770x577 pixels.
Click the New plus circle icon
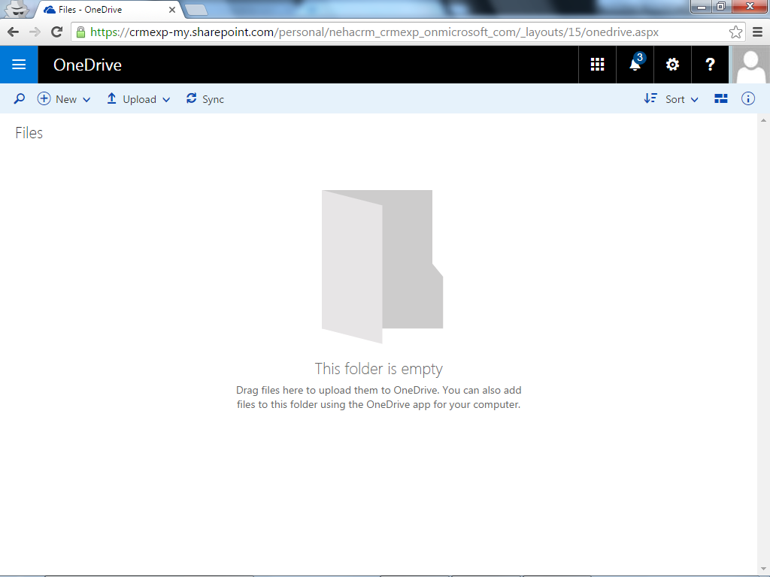[x=44, y=99]
